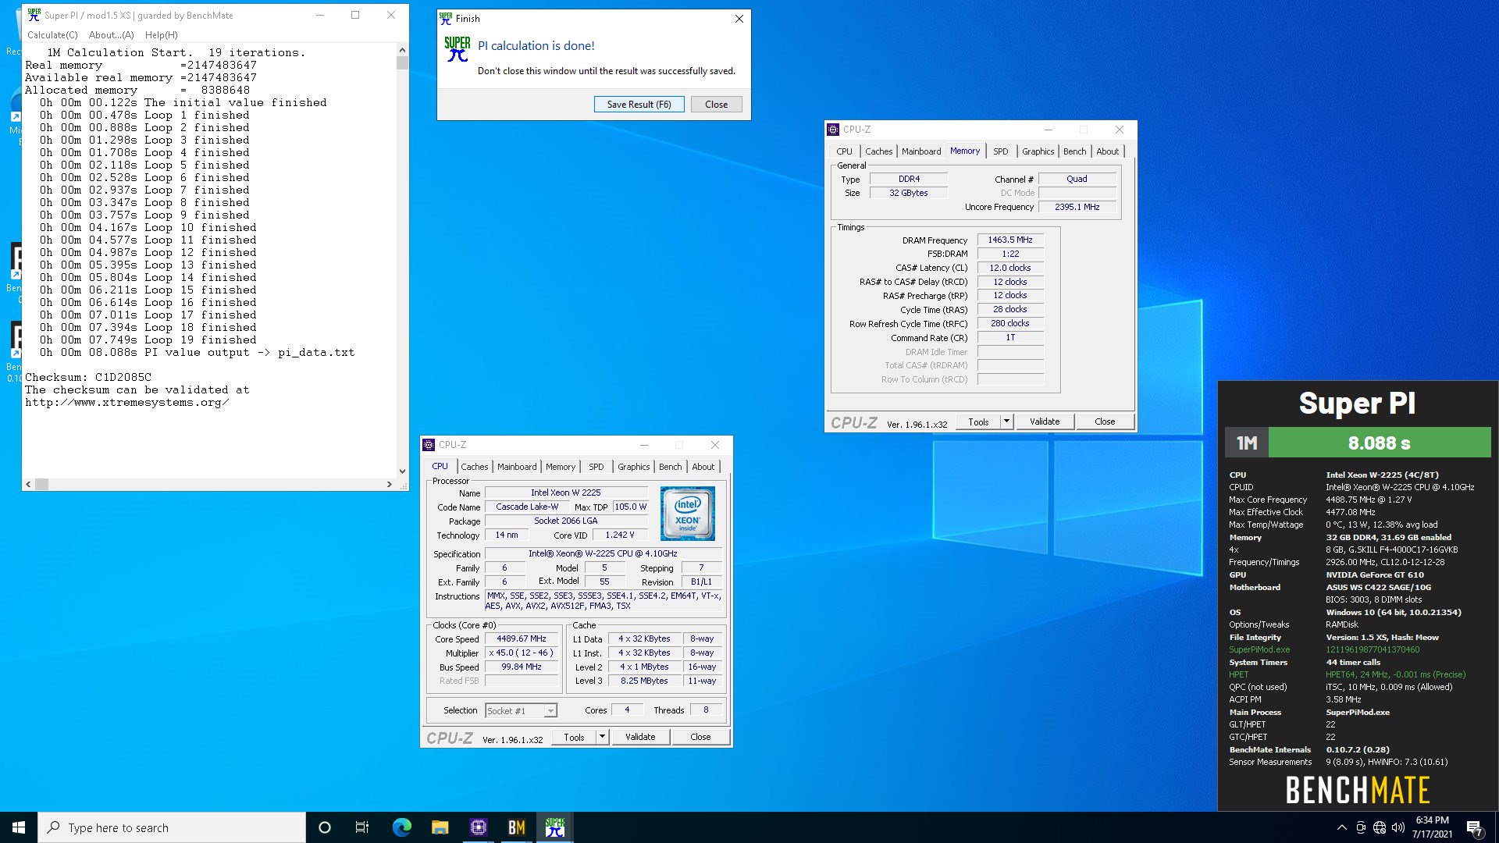Switch to BenchMate taskbar icon
This screenshot has width=1499, height=843.
(x=516, y=827)
